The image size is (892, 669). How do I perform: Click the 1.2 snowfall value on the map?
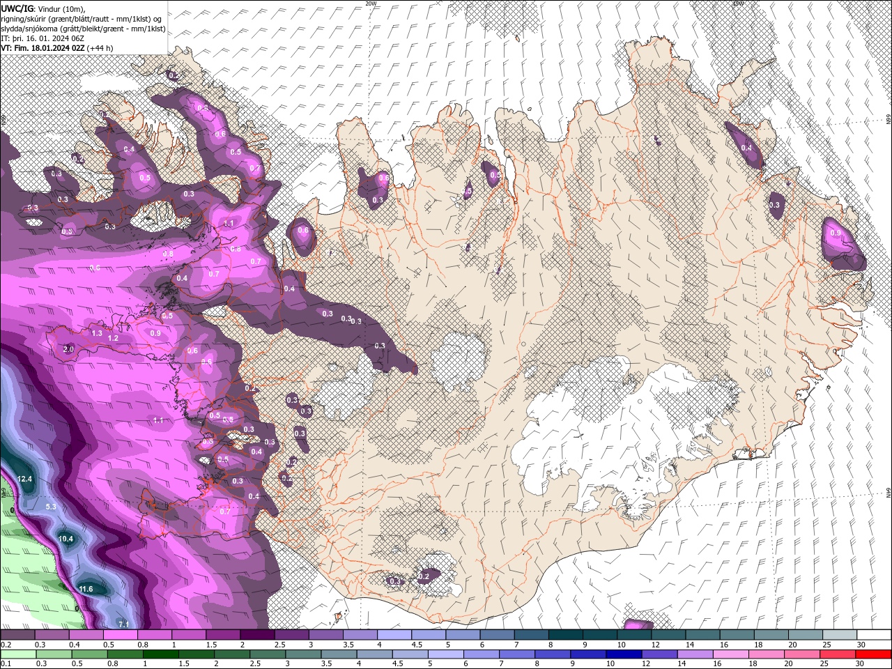click(x=114, y=338)
